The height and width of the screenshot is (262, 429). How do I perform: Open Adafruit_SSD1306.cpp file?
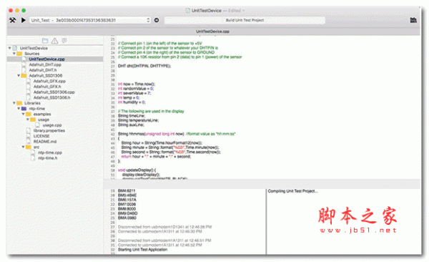coord(54,92)
